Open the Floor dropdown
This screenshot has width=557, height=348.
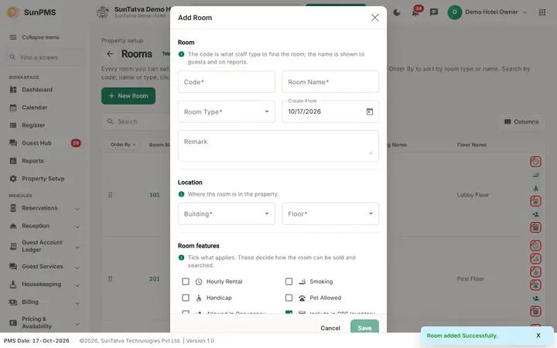click(x=330, y=213)
